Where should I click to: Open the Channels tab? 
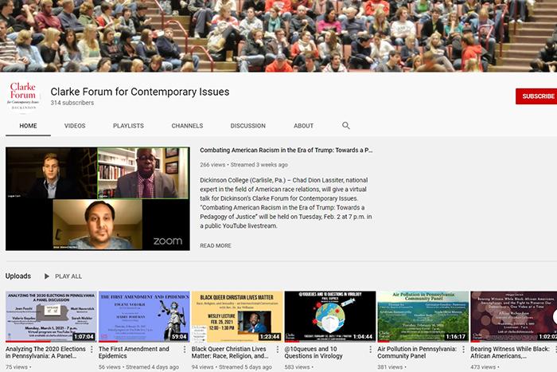[x=187, y=126]
